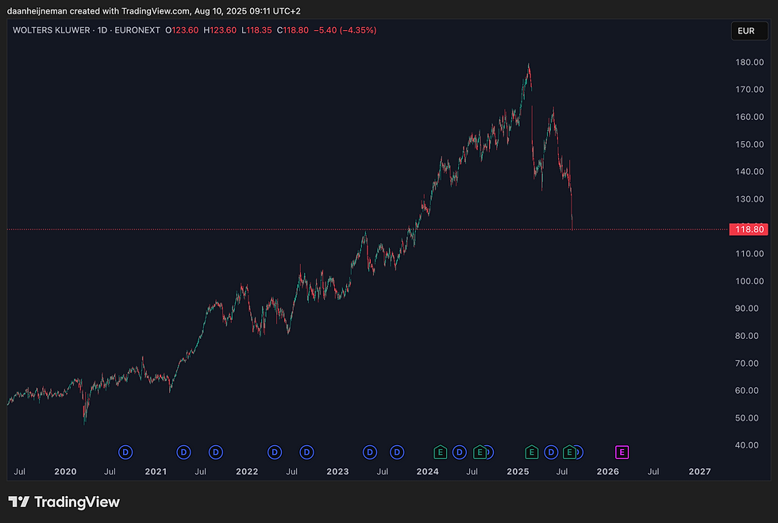
Task: Click the dividend marker just after 2021
Action: (183, 452)
